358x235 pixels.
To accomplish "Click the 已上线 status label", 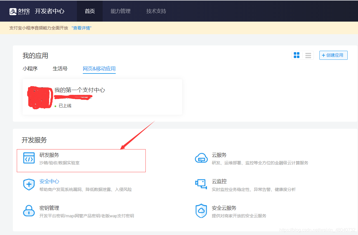I will tap(65, 106).
